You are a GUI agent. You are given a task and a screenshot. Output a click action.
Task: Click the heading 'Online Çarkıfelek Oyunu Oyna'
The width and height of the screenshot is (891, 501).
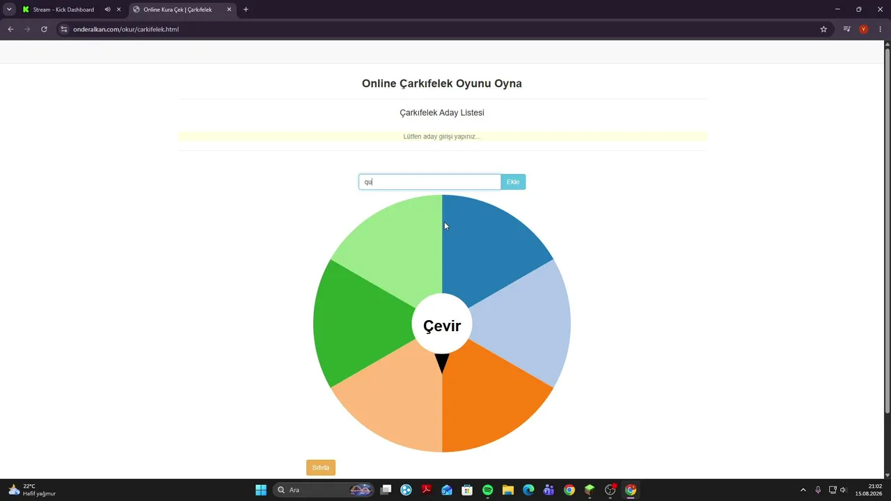[442, 83]
